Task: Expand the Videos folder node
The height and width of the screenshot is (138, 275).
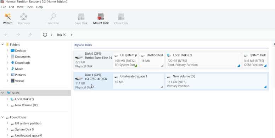Action: click(7, 81)
